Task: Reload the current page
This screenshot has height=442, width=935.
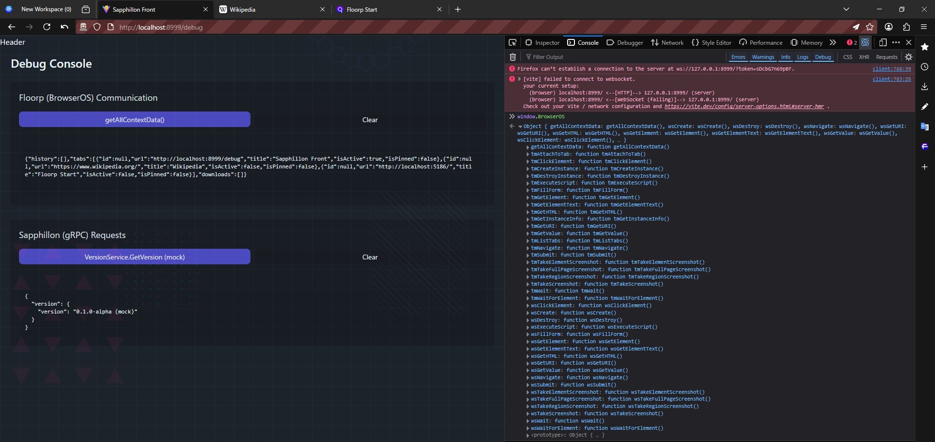Action: [x=47, y=27]
